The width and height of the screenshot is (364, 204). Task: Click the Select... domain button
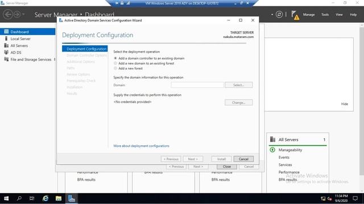tap(238, 85)
